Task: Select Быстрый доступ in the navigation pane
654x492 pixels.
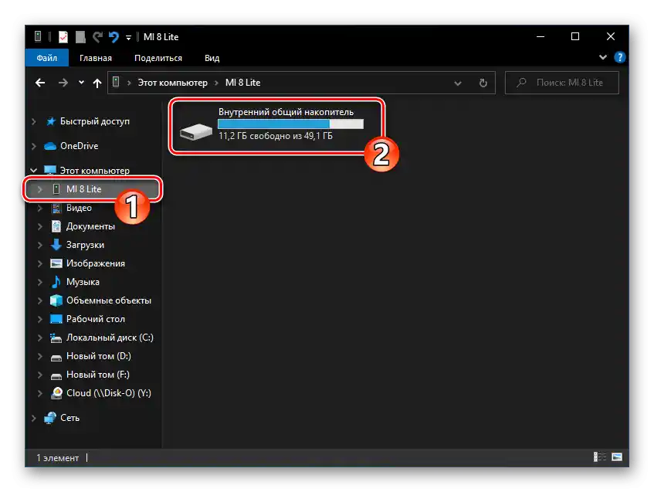Action: coord(95,121)
